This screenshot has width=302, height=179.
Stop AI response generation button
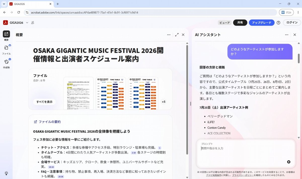pos(289,162)
